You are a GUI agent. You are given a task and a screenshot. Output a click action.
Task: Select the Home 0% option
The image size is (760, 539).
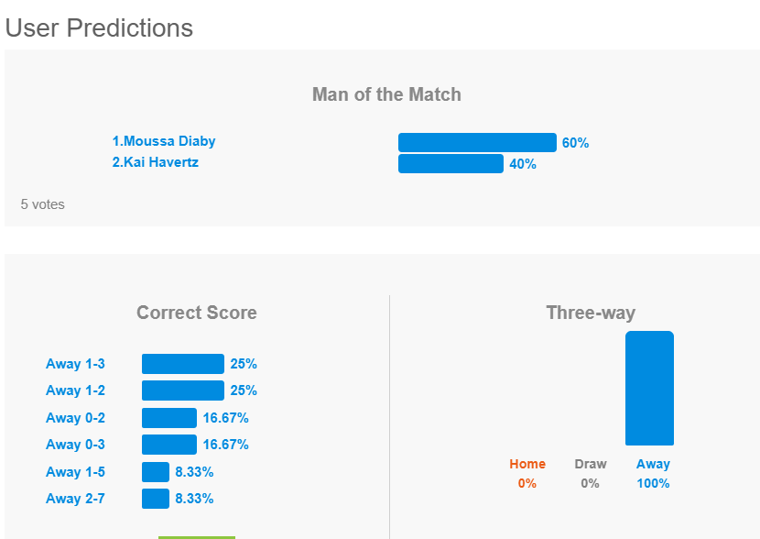(527, 474)
